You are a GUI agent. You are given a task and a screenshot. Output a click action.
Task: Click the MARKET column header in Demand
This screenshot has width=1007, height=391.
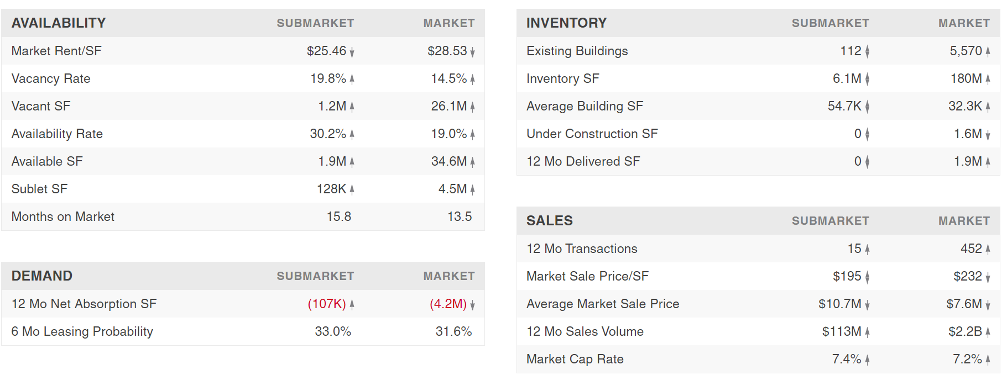coord(449,276)
